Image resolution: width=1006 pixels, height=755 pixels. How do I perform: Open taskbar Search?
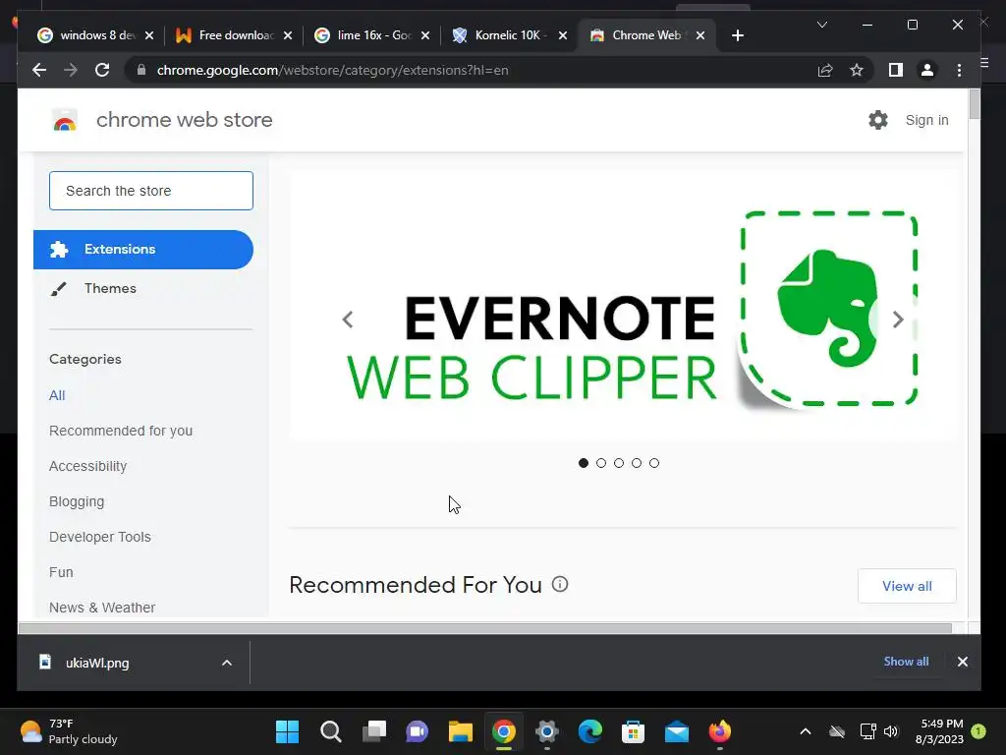coord(330,731)
